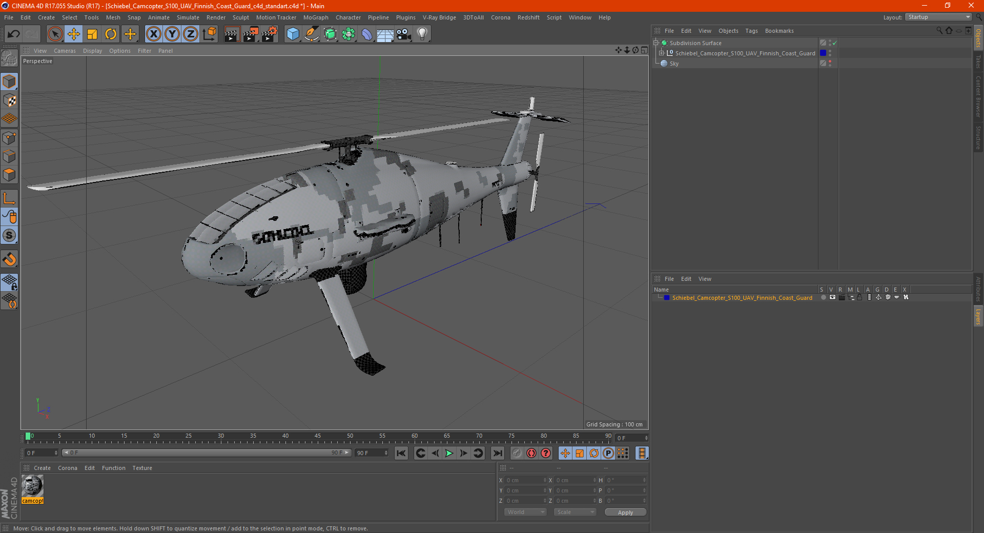Screen dimensions: 984x533
Task: Add Subdivision Surface generator icon
Action: 330,34
